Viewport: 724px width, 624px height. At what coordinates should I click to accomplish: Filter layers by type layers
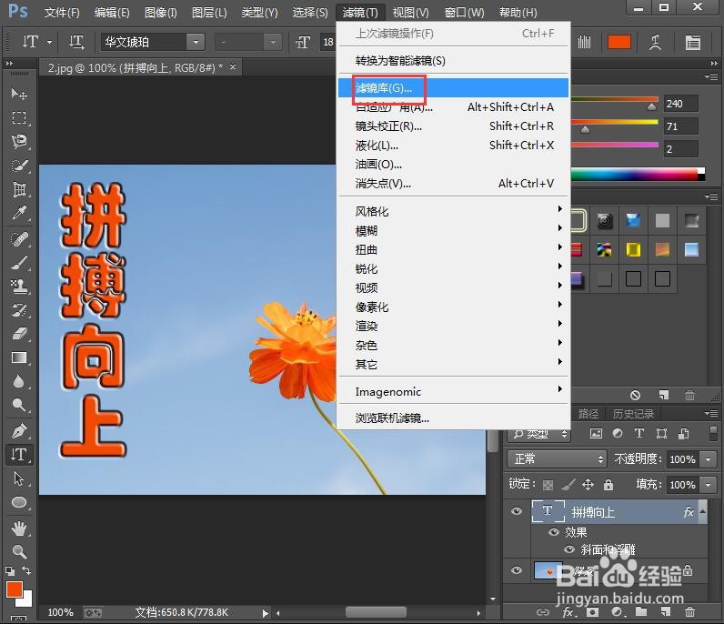pos(639,433)
